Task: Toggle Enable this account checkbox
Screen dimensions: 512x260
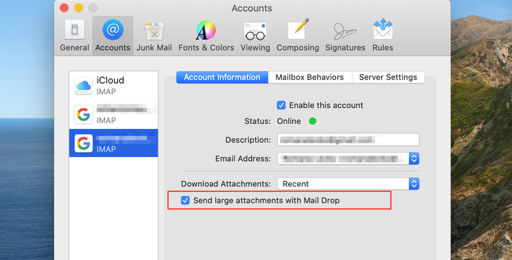Action: click(x=281, y=105)
